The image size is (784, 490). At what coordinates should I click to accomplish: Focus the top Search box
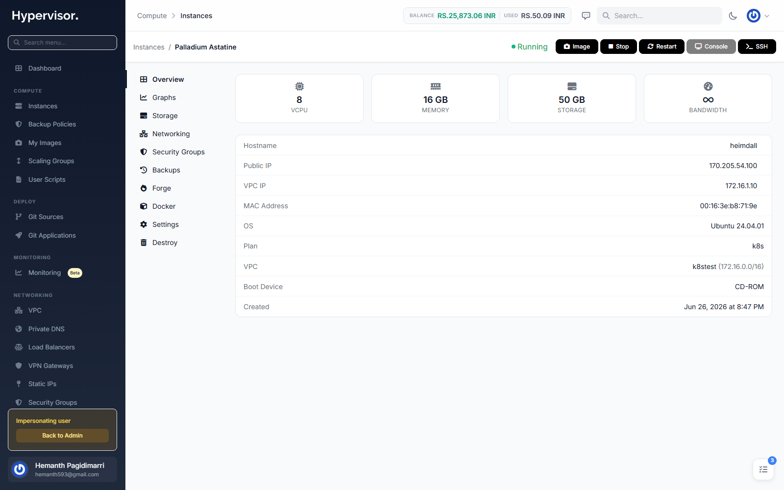pos(660,16)
